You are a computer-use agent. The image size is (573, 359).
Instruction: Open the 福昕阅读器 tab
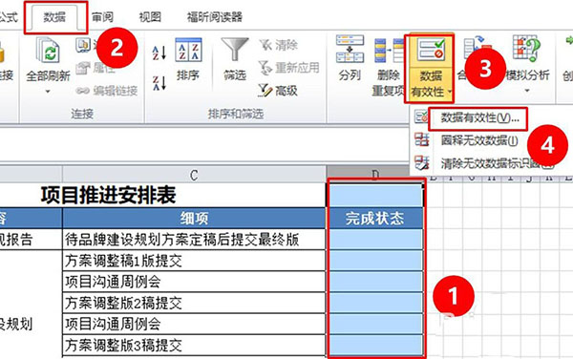[x=215, y=17]
